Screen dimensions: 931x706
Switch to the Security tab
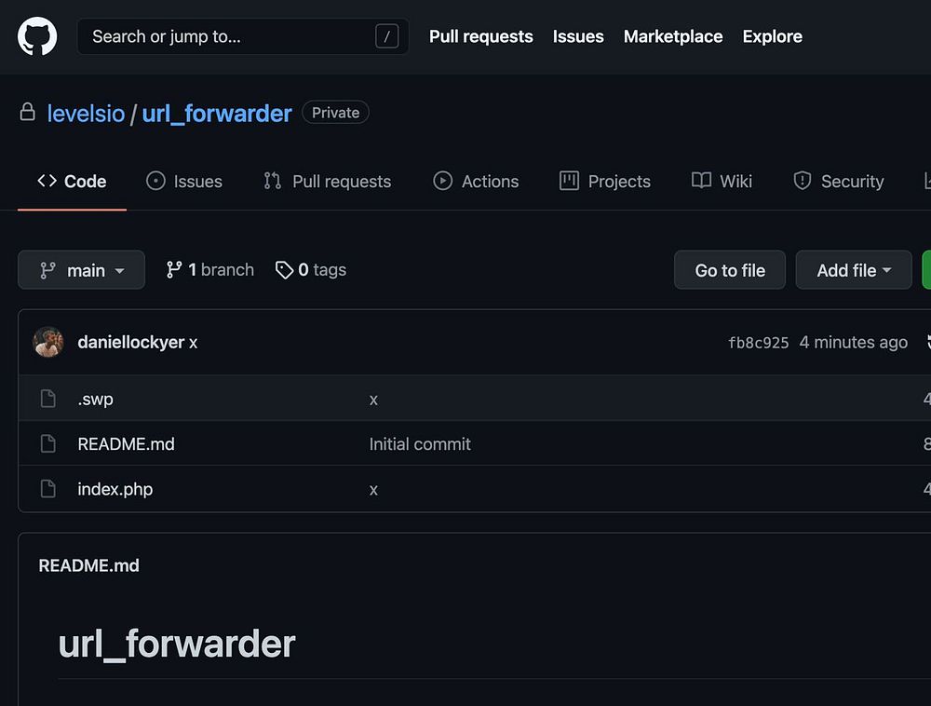[839, 181]
